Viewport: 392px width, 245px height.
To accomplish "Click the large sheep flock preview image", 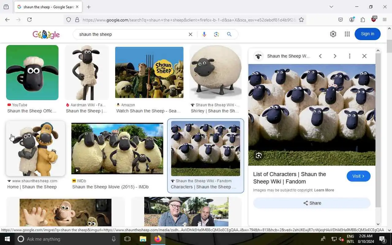I will [312, 115].
